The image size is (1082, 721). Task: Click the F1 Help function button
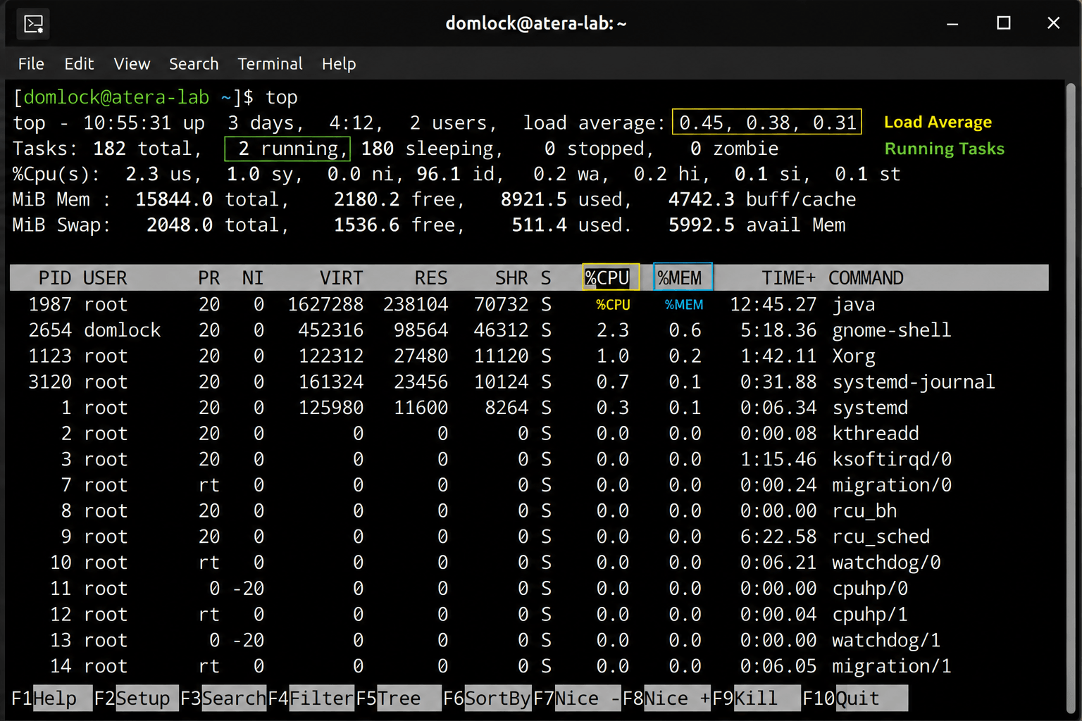(x=51, y=698)
